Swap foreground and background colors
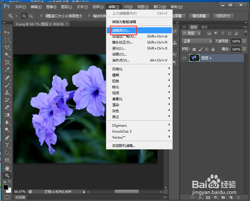The height and width of the screenshot is (201, 250). [x=10, y=182]
